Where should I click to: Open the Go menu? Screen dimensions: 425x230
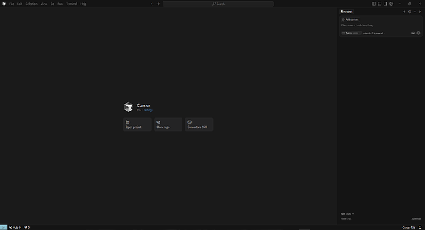pyautogui.click(x=52, y=4)
